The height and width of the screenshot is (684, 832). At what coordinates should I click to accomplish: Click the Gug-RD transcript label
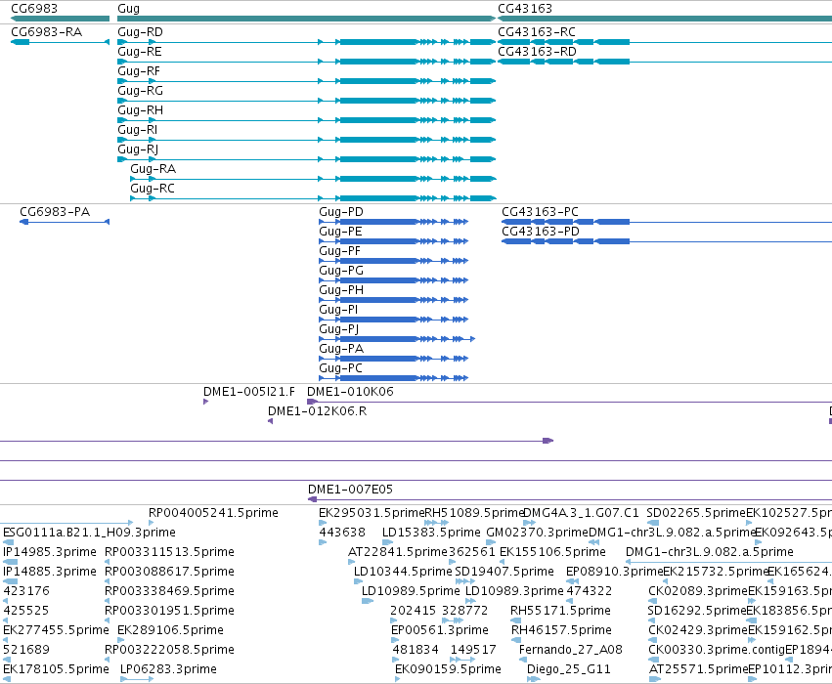(x=140, y=32)
